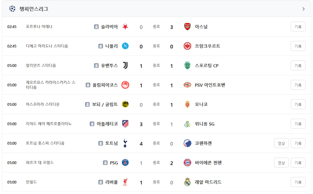Image resolution: width=313 pixels, height=194 pixels.
Task: Click the Juventus team logo
Action: (125, 65)
